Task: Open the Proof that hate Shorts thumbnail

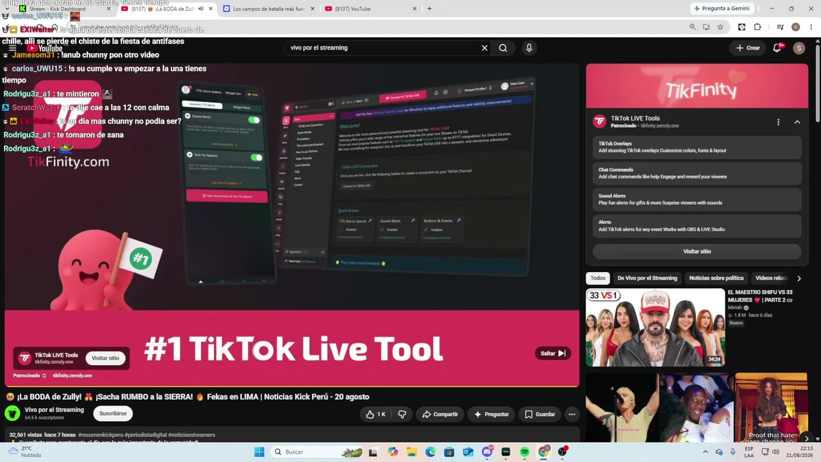Action: (771, 408)
